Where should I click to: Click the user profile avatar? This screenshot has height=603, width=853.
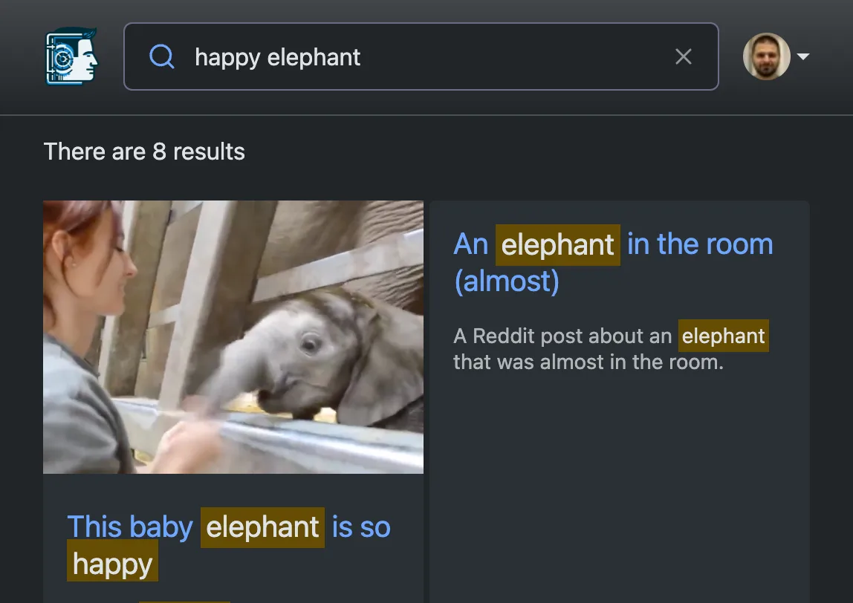coord(766,56)
